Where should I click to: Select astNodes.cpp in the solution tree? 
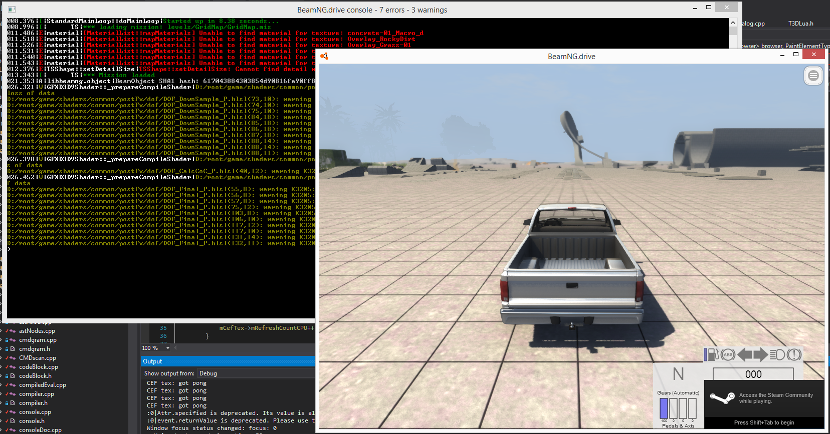[37, 331]
